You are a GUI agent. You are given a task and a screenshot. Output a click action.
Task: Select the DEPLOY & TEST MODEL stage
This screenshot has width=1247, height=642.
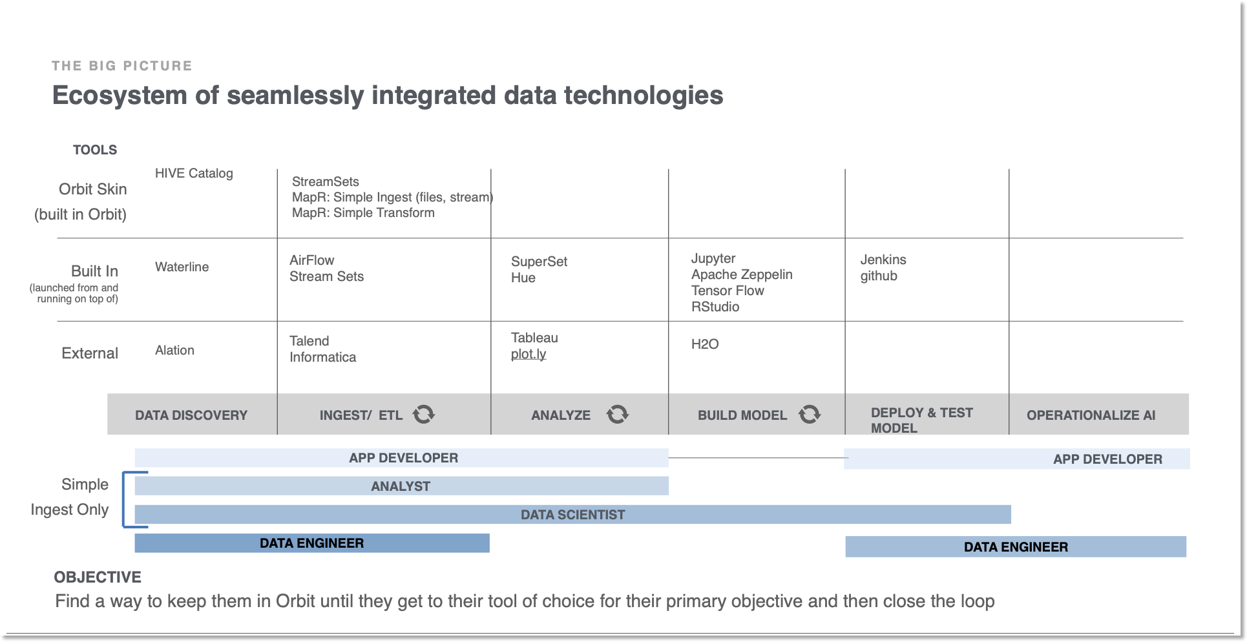coord(922,420)
